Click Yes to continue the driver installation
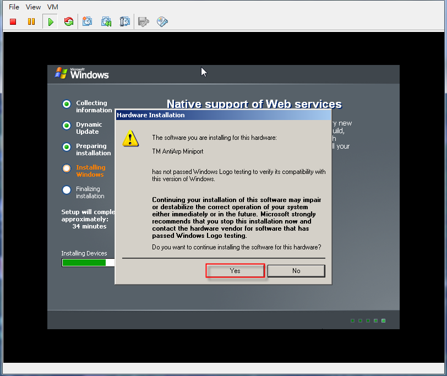 [x=235, y=270]
